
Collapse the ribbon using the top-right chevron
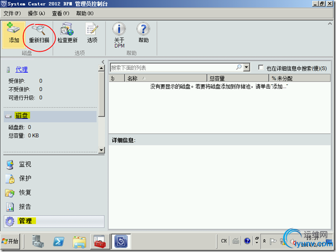click(330, 24)
